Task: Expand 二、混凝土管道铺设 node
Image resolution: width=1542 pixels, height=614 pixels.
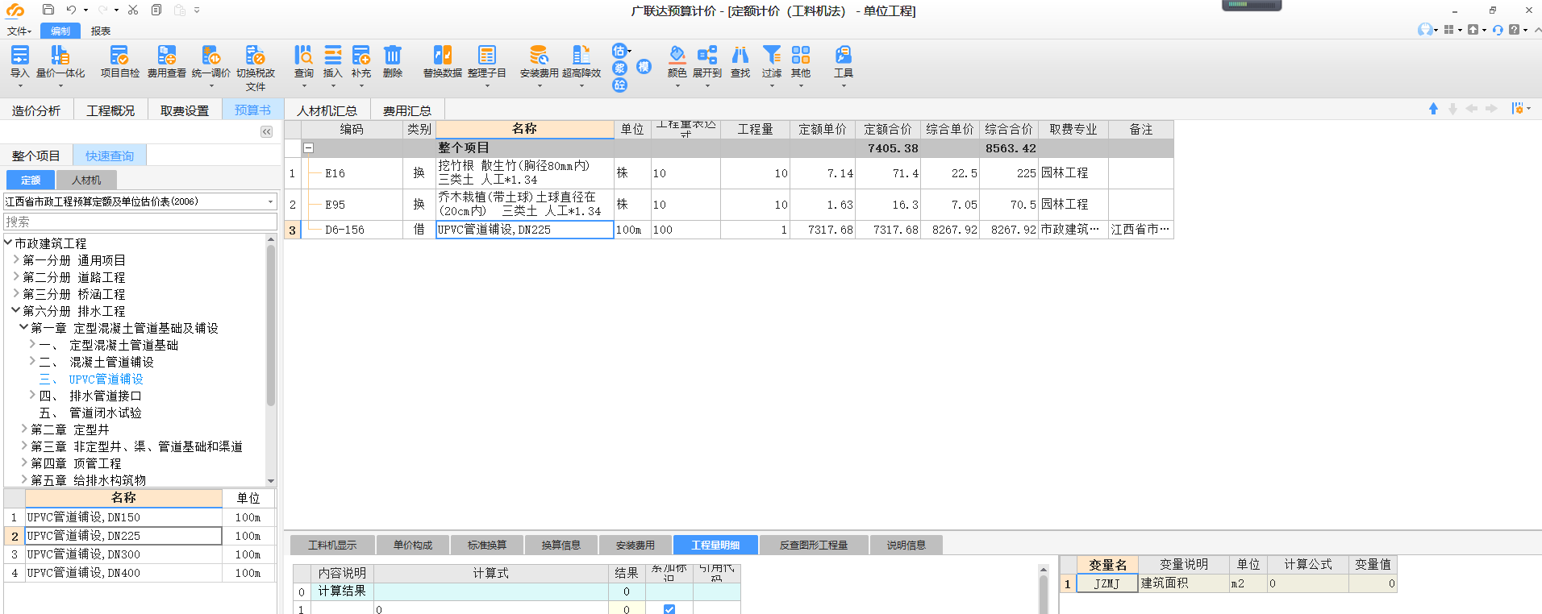Action: tap(32, 362)
